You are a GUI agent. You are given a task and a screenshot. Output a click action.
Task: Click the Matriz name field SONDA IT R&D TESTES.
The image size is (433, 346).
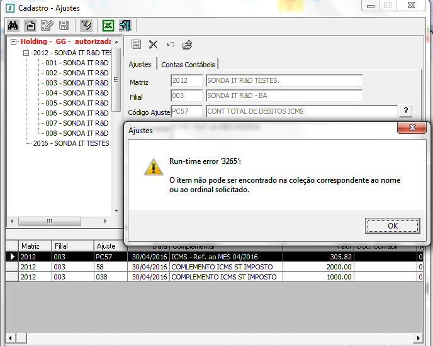tap(284, 80)
